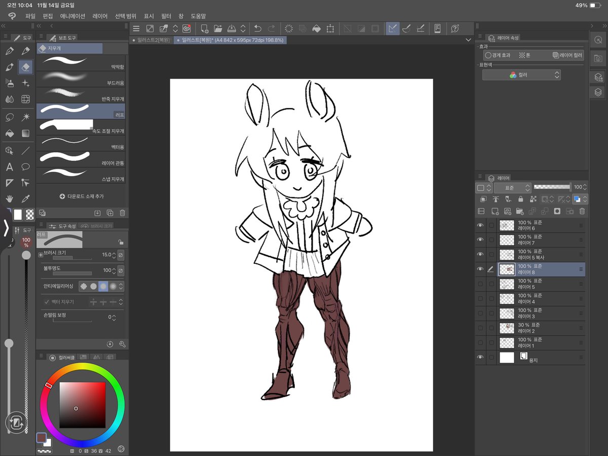The image size is (608, 456).
Task: Switch to 일러스트2[복원] document tab
Action: (x=151, y=40)
